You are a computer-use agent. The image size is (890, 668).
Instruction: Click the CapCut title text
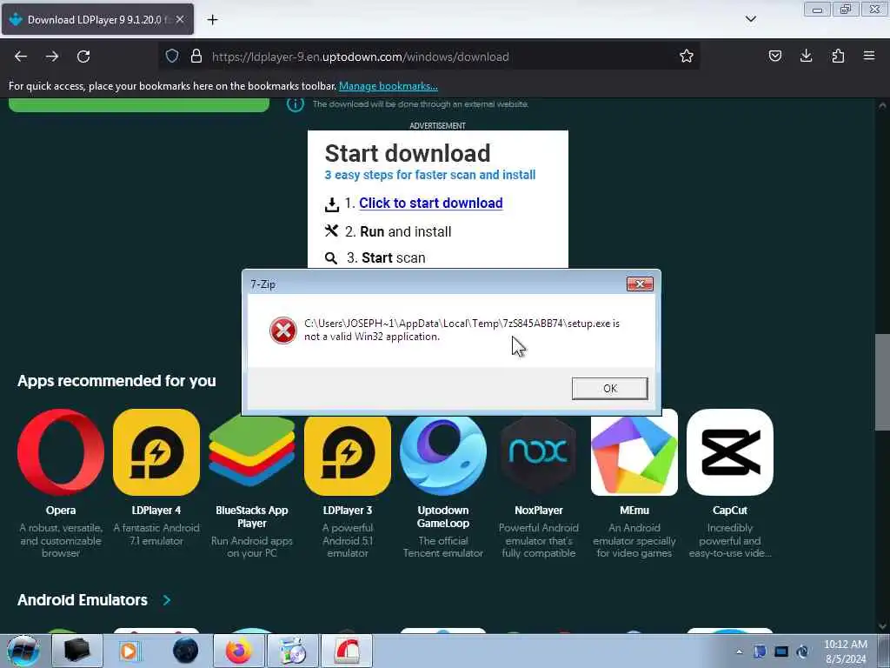(730, 510)
